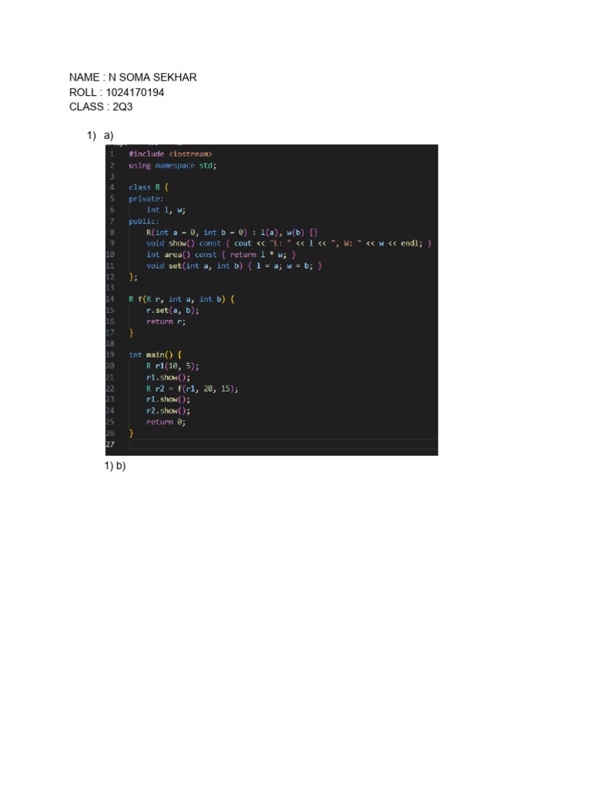The height and width of the screenshot is (786, 589).
Task: Click the 'return 0;' code line
Action: (x=166, y=422)
